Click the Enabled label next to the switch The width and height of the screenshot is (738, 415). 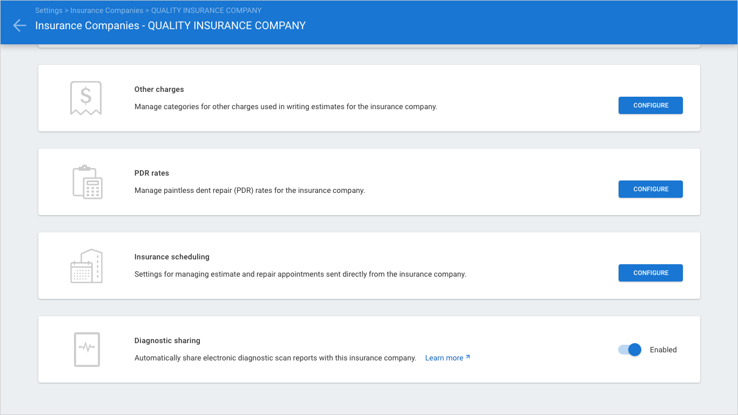click(x=663, y=350)
